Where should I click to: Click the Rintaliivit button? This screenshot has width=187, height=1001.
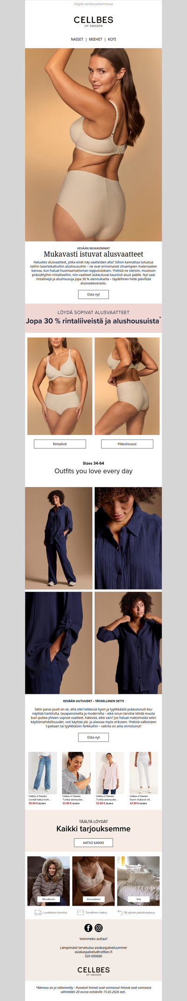coord(60,444)
